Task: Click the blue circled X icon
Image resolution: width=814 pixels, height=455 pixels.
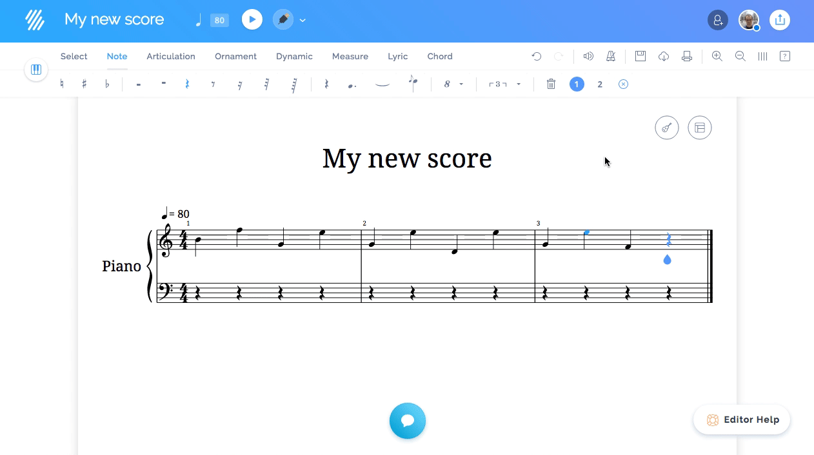Action: point(623,84)
